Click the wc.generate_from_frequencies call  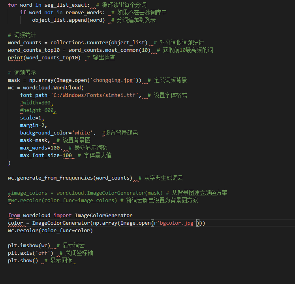[x=70, y=178]
